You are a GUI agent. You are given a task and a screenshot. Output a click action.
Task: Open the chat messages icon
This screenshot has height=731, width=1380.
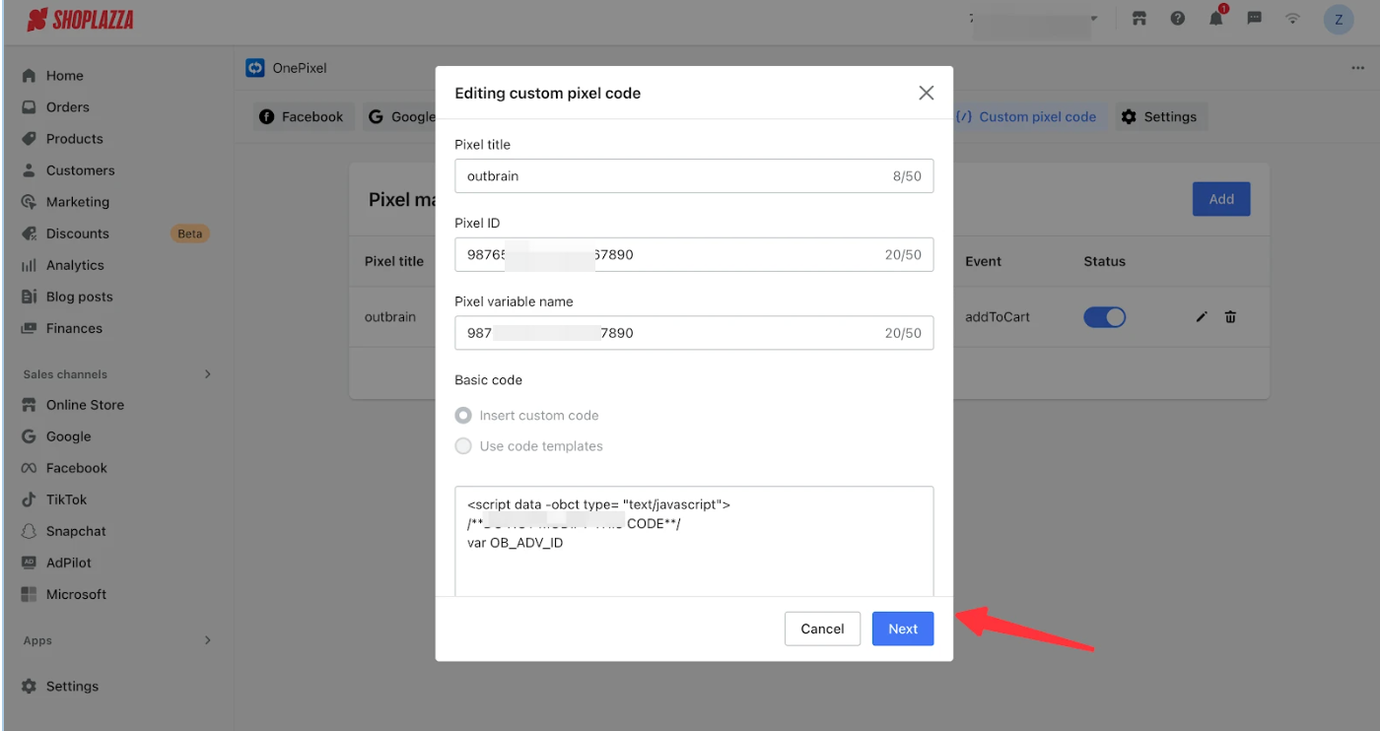pyautogui.click(x=1255, y=19)
